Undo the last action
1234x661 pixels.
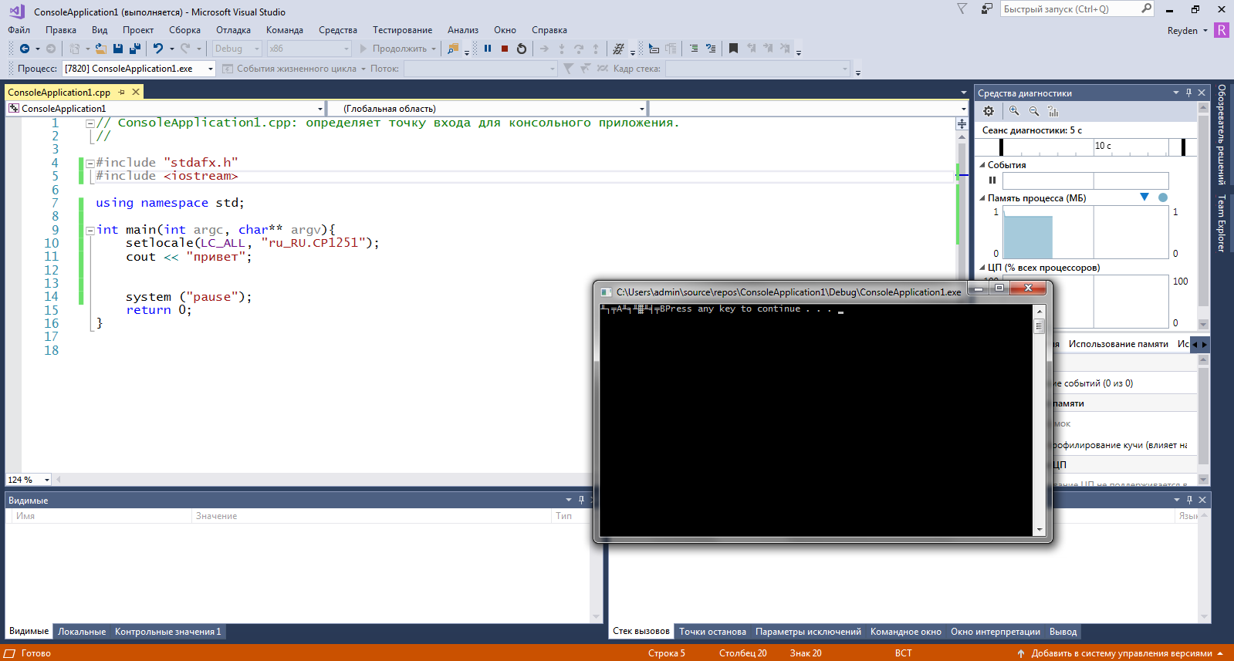point(158,49)
